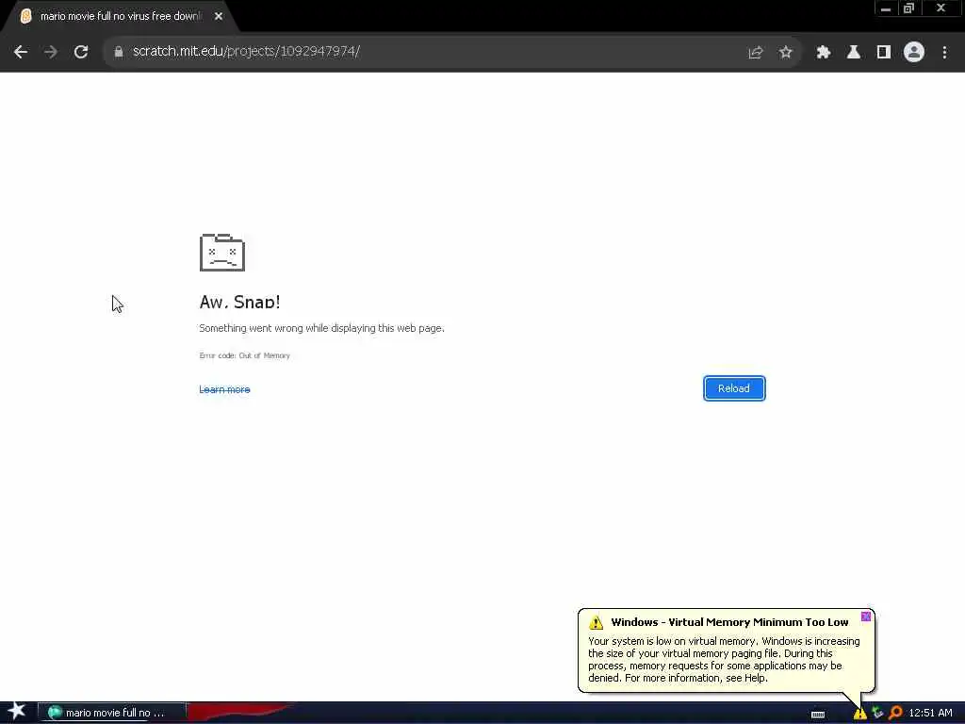The width and height of the screenshot is (965, 724).
Task: Open the Extensions puzzle icon
Action: 823,53
